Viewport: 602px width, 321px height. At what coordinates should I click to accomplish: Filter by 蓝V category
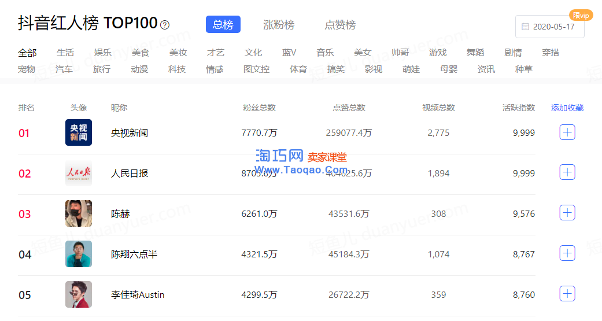289,53
